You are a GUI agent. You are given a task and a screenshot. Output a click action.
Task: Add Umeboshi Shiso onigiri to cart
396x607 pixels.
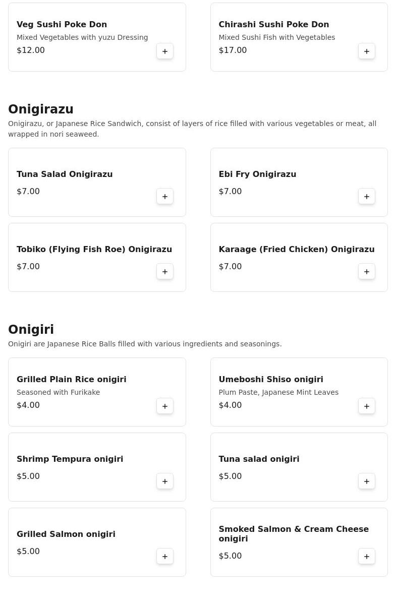click(367, 406)
